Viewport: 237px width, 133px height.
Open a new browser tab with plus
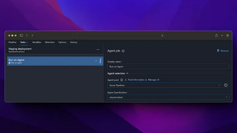[222, 35]
